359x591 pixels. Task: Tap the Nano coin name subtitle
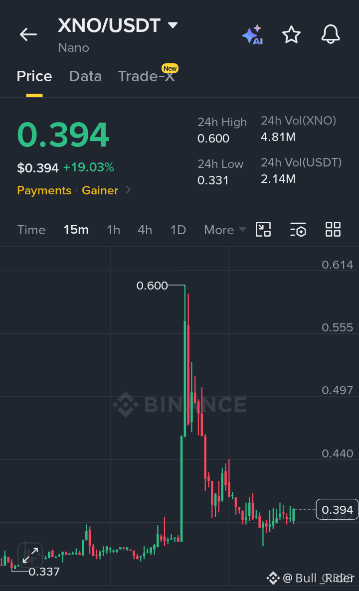(x=73, y=48)
